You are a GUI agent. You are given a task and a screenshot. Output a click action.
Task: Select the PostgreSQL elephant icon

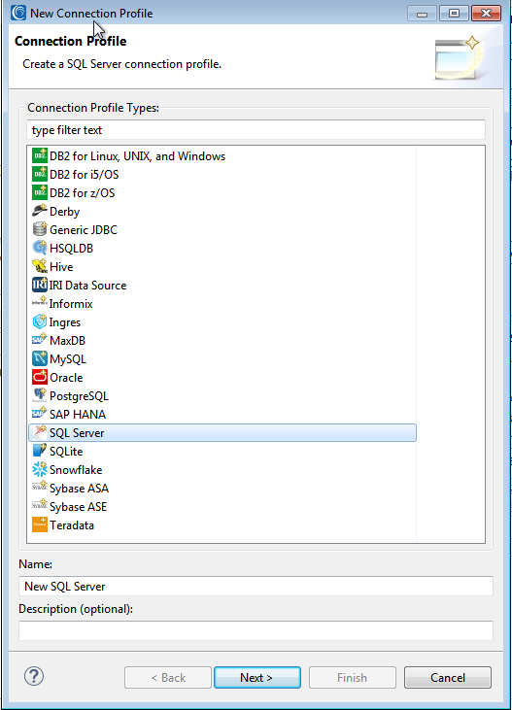[x=40, y=395]
